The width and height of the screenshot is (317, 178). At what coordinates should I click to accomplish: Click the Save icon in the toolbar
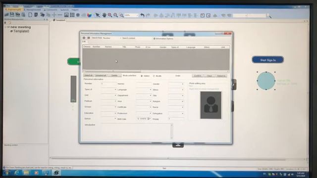click(12, 15)
